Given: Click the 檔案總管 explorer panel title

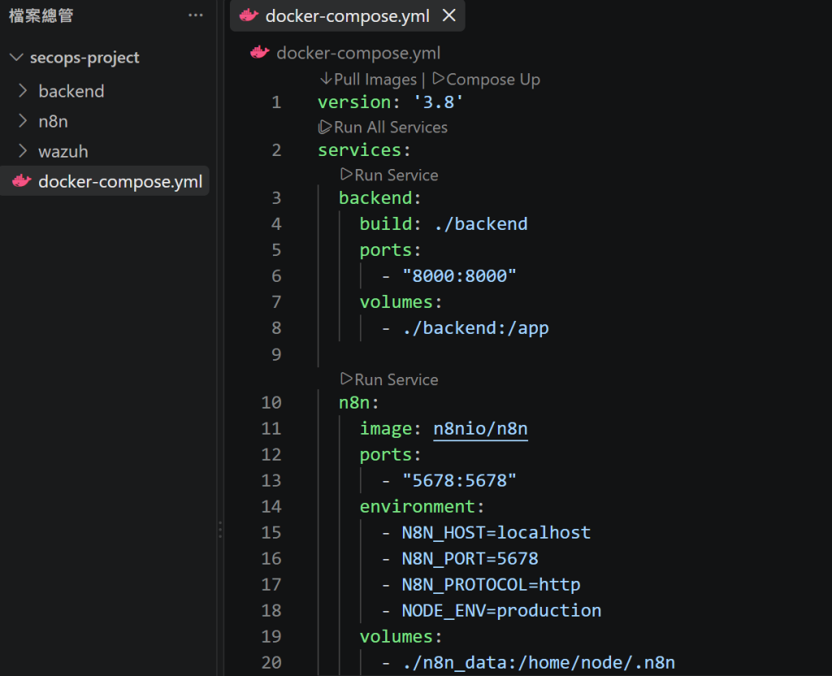Looking at the screenshot, I should (41, 15).
